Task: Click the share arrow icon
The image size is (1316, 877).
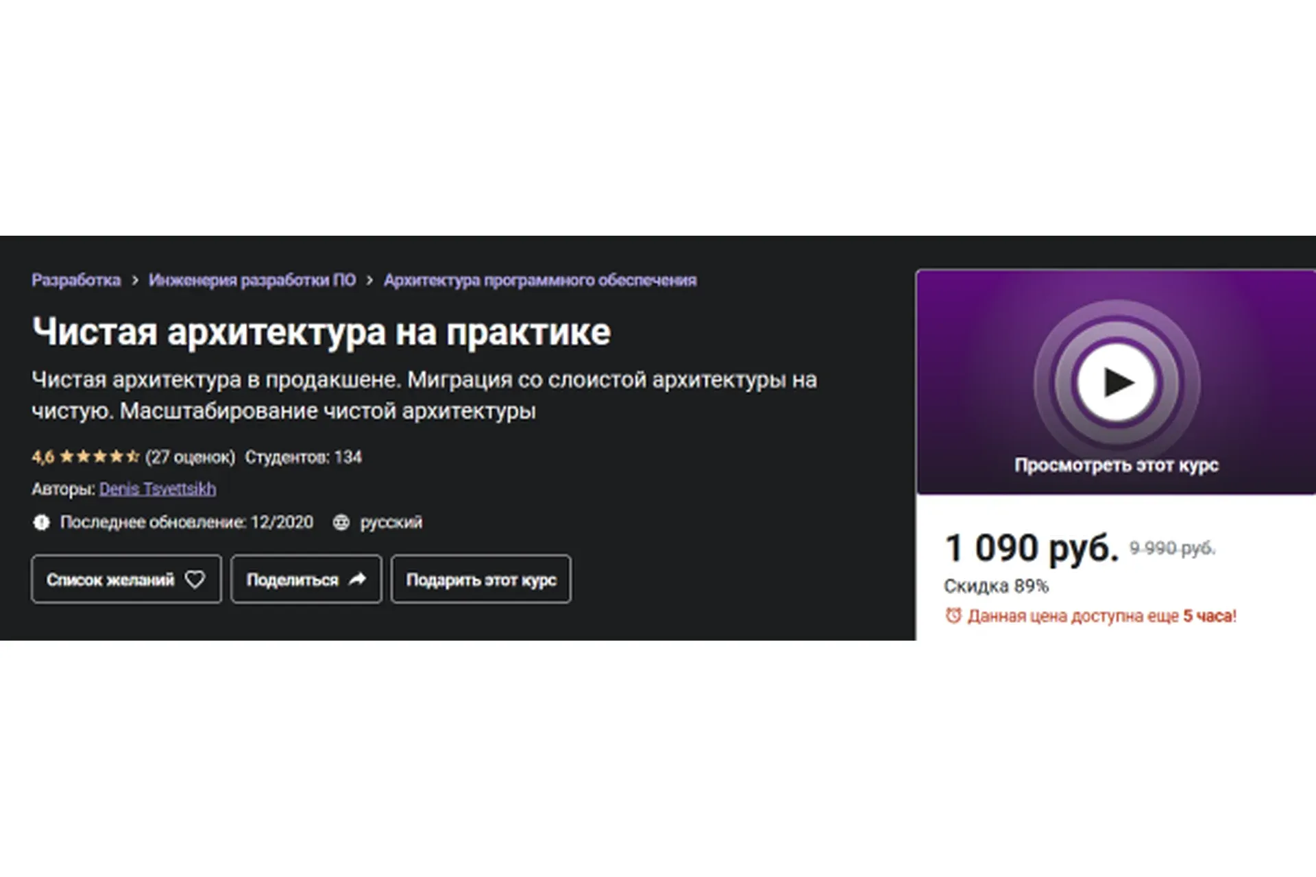Action: tap(358, 580)
